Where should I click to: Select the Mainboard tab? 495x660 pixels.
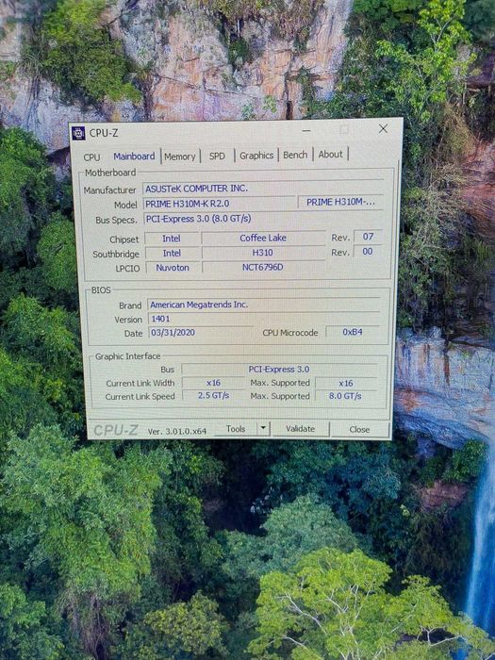134,157
